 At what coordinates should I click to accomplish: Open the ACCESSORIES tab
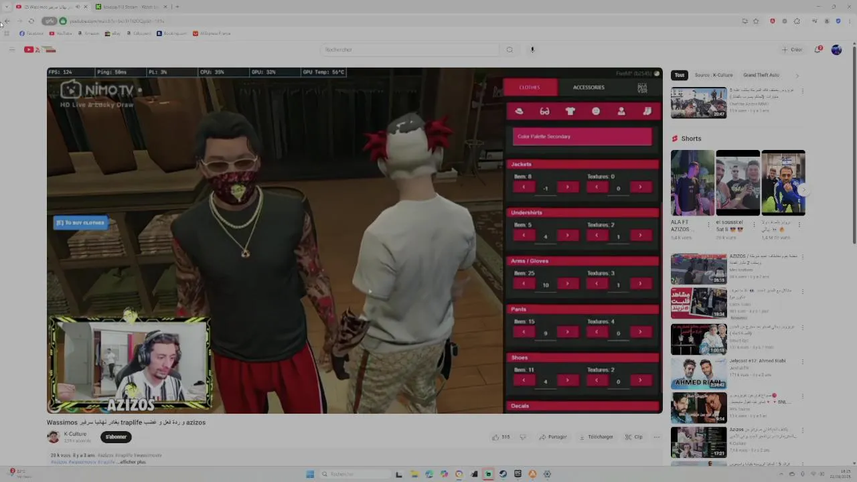coord(589,87)
